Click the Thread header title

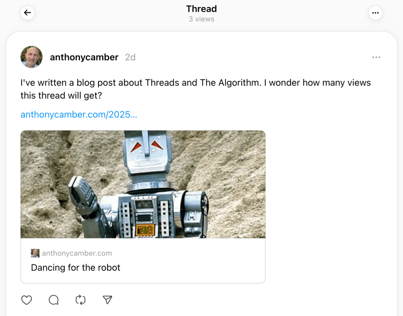201,9
